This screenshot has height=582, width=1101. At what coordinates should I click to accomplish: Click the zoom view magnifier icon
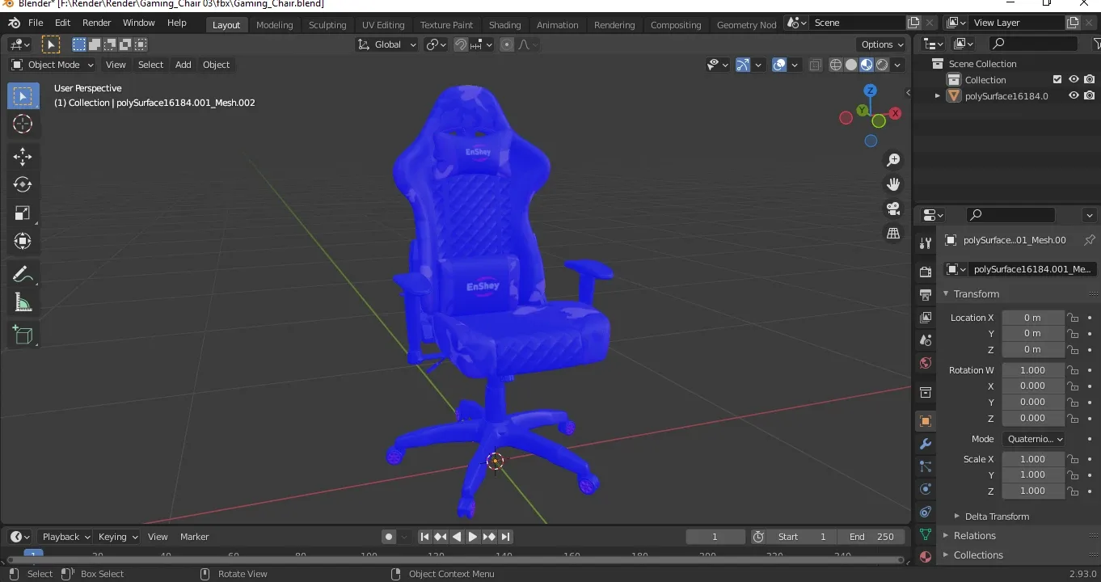coord(893,160)
